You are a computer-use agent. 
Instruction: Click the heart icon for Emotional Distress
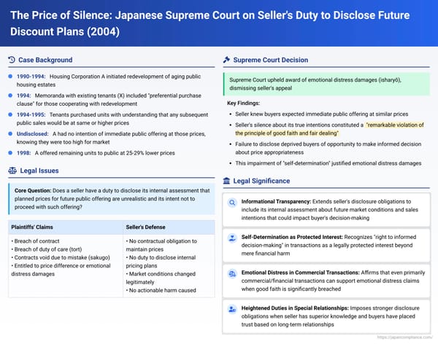point(231,275)
